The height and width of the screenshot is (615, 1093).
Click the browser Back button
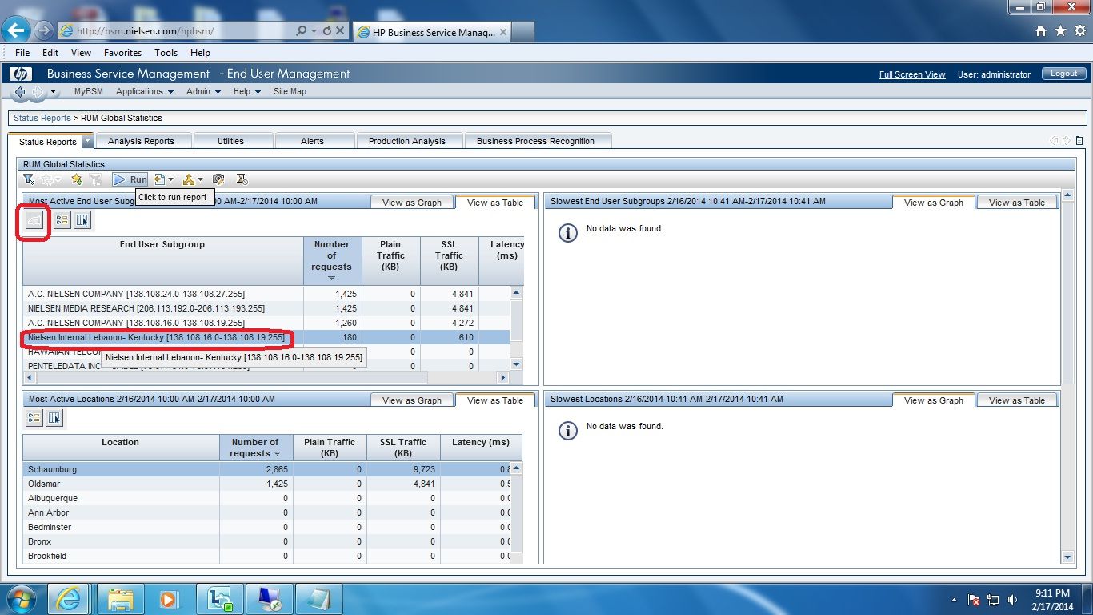click(x=16, y=30)
